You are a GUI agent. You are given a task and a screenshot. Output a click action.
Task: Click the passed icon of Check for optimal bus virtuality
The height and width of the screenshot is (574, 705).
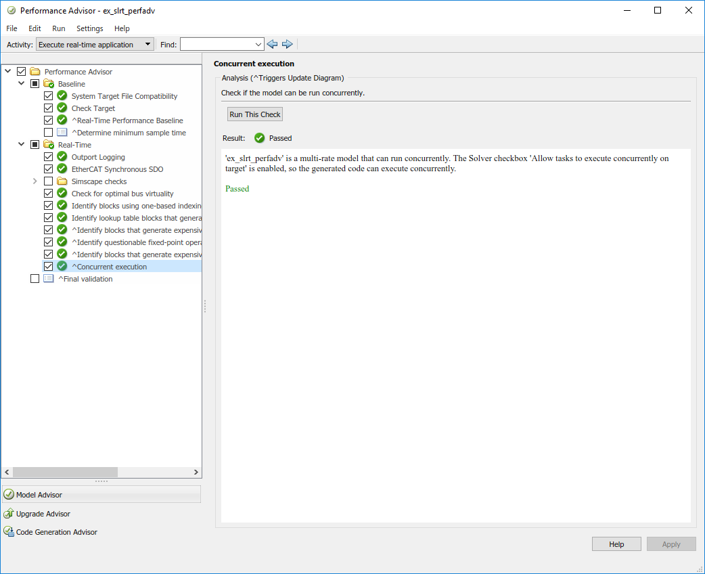62,193
